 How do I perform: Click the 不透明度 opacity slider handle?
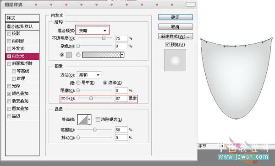click(104, 38)
